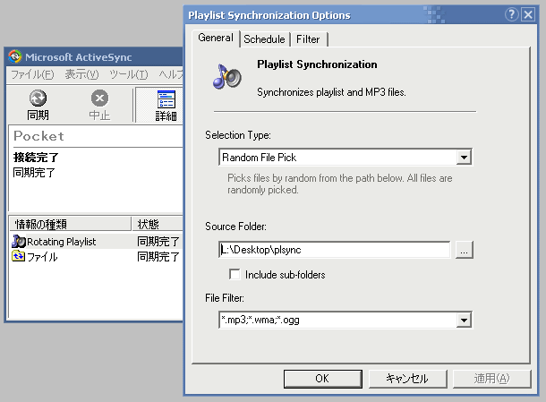Click the Source Folder path input field

tap(335, 250)
